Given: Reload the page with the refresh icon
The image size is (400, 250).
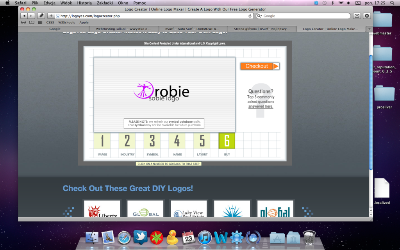Looking at the screenshot, I should pyautogui.click(x=250, y=16).
